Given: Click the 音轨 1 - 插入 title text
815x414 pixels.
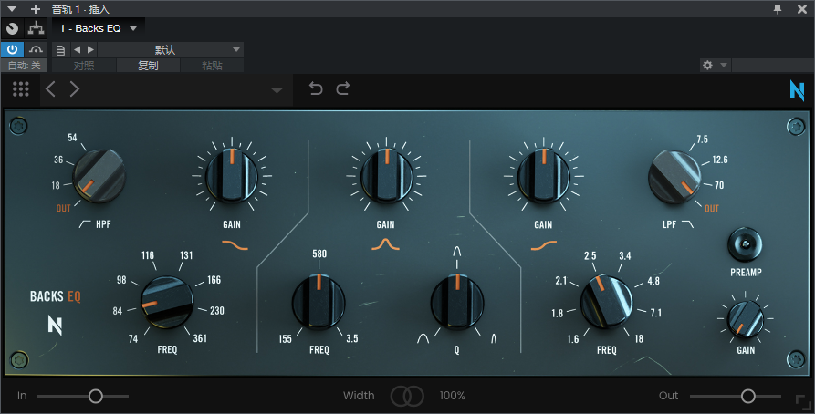Looking at the screenshot, I should [80, 9].
